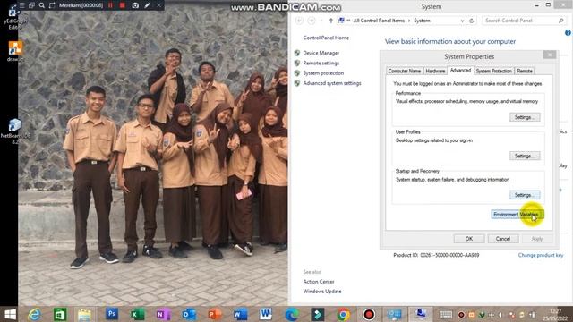Open the draw.io desktop shortcut

(15, 51)
